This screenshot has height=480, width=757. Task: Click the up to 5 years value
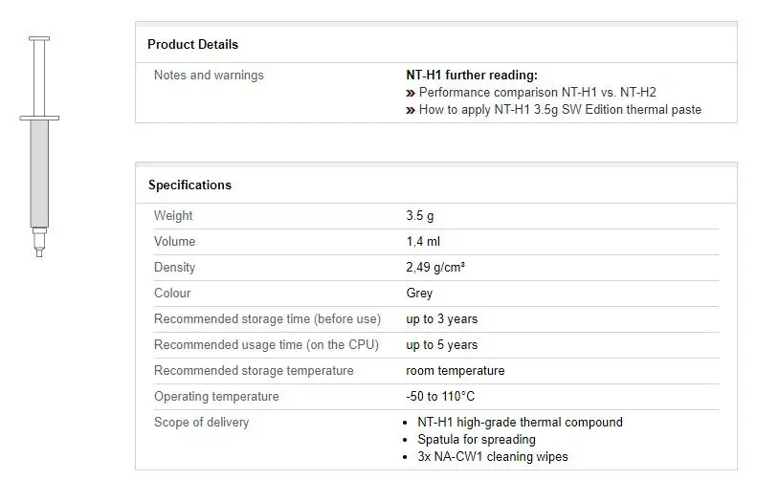coord(441,345)
